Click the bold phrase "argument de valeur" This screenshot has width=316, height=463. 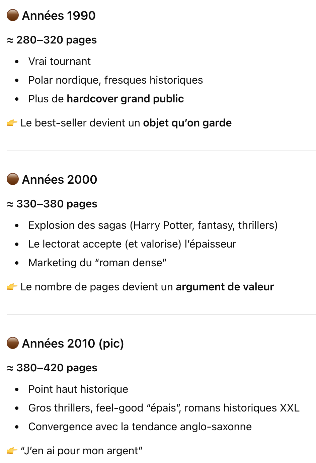[225, 287]
